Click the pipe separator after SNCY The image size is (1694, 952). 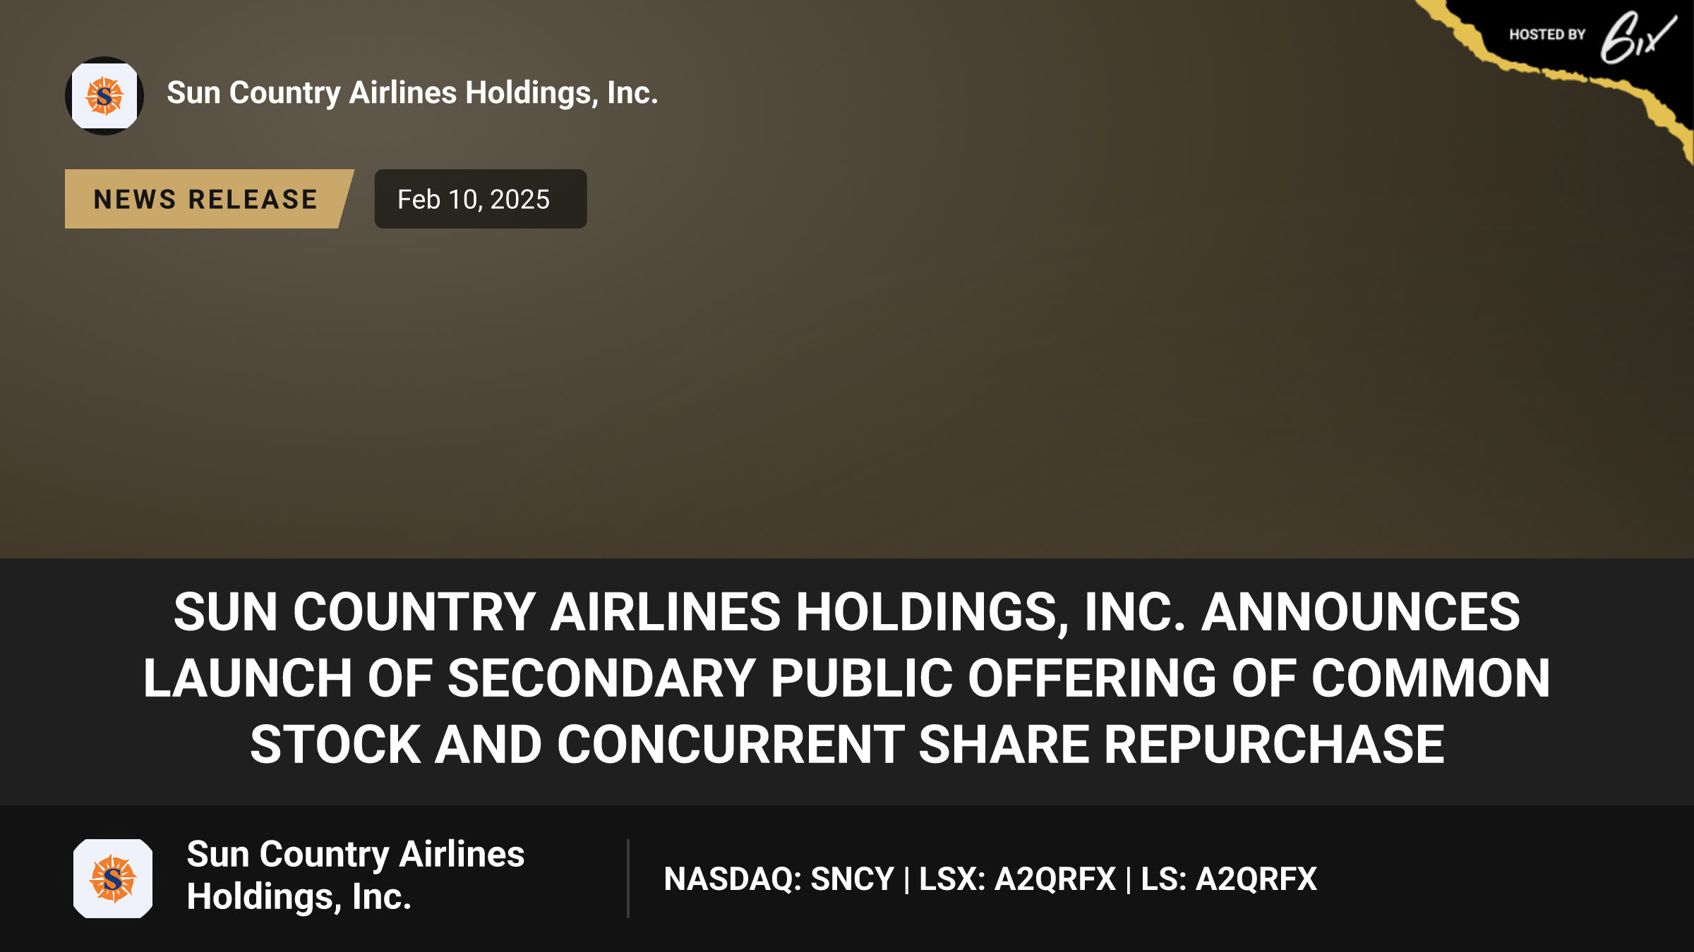pos(907,879)
